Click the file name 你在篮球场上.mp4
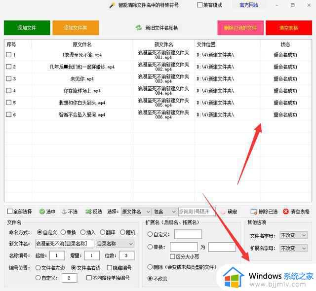The width and height of the screenshot is (316, 291). [x=82, y=91]
